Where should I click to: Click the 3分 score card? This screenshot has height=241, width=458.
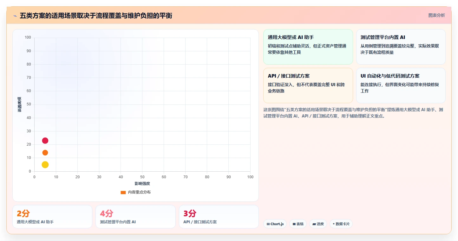tap(219, 217)
